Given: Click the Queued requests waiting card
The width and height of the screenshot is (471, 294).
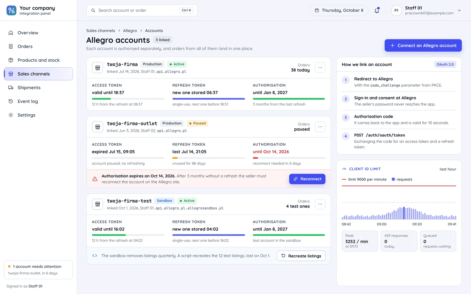Looking at the screenshot, I should click(x=438, y=241).
